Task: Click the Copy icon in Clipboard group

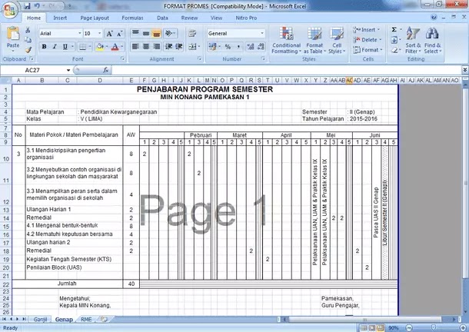Action: pos(28,40)
